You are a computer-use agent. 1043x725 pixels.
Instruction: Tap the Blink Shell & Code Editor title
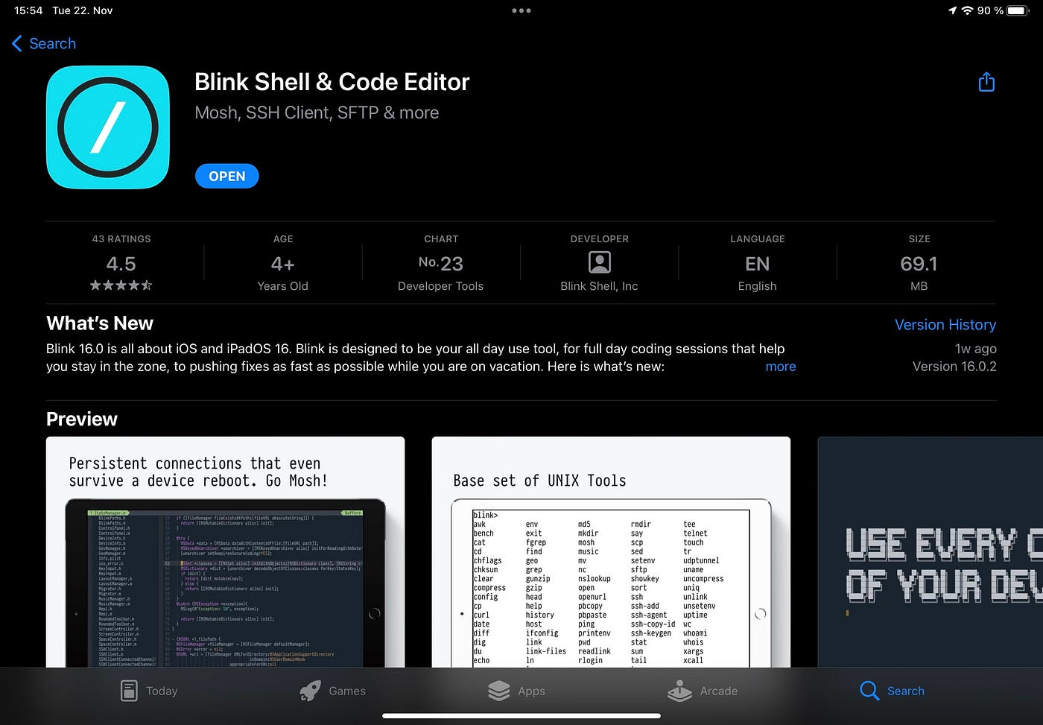click(x=332, y=82)
